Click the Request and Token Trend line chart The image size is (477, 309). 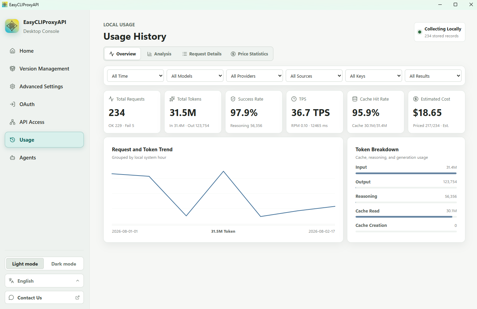223,194
